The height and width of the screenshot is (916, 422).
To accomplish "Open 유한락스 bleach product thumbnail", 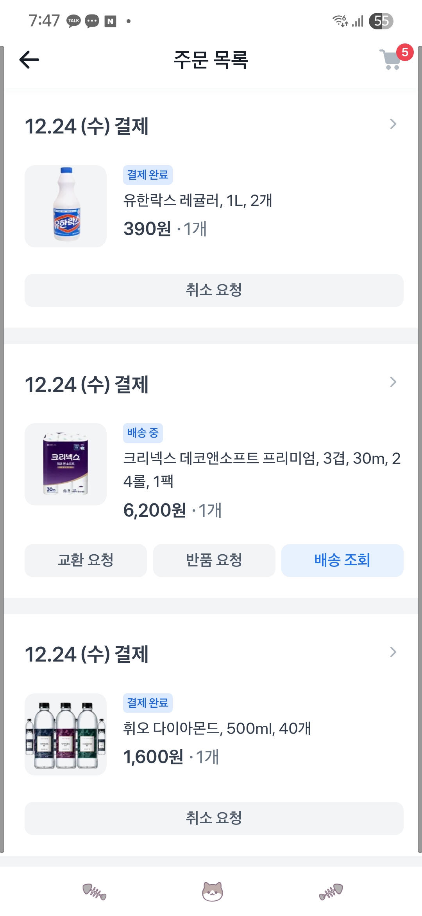I will pyautogui.click(x=66, y=206).
